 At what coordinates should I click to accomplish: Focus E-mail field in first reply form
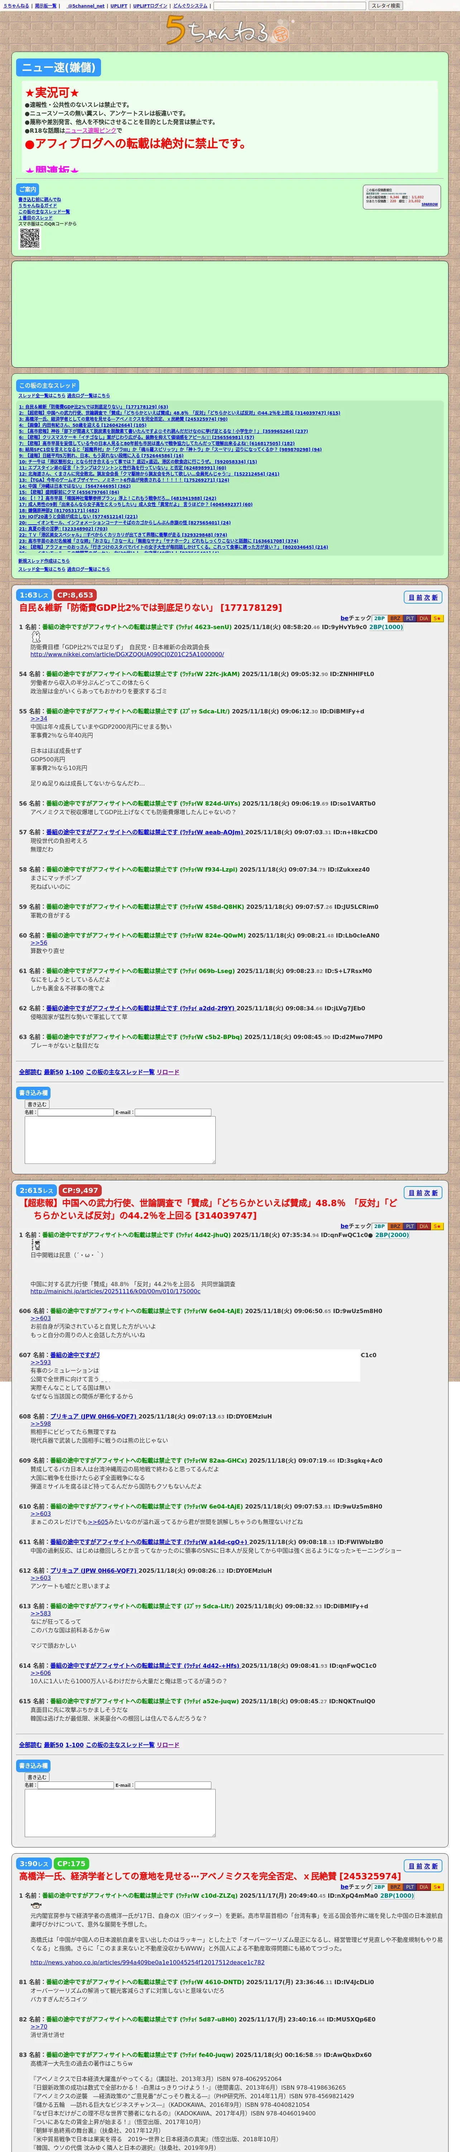(x=173, y=1112)
